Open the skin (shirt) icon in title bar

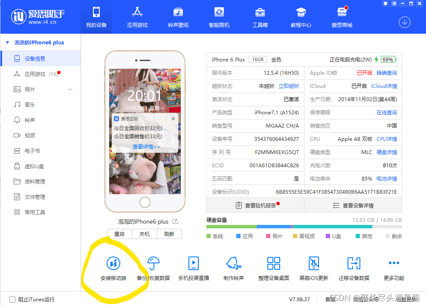point(385,3)
